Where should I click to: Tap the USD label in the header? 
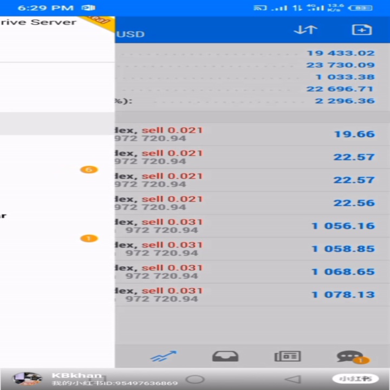coord(131,34)
